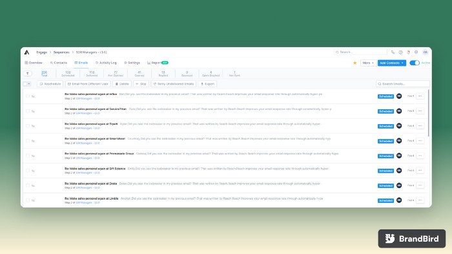Switch to the Contacts tab

[59, 63]
